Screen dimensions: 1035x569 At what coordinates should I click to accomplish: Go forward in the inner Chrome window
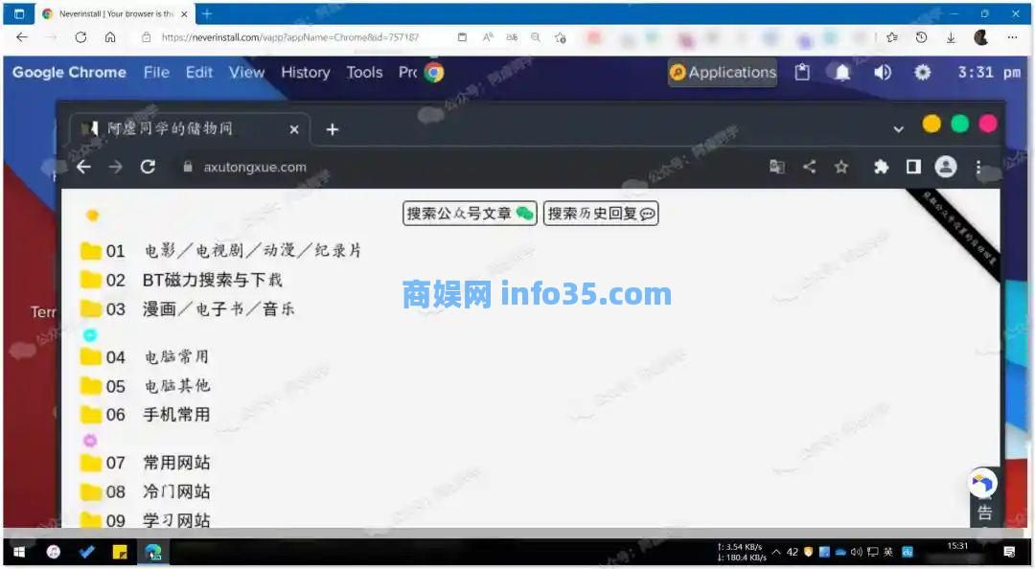116,167
